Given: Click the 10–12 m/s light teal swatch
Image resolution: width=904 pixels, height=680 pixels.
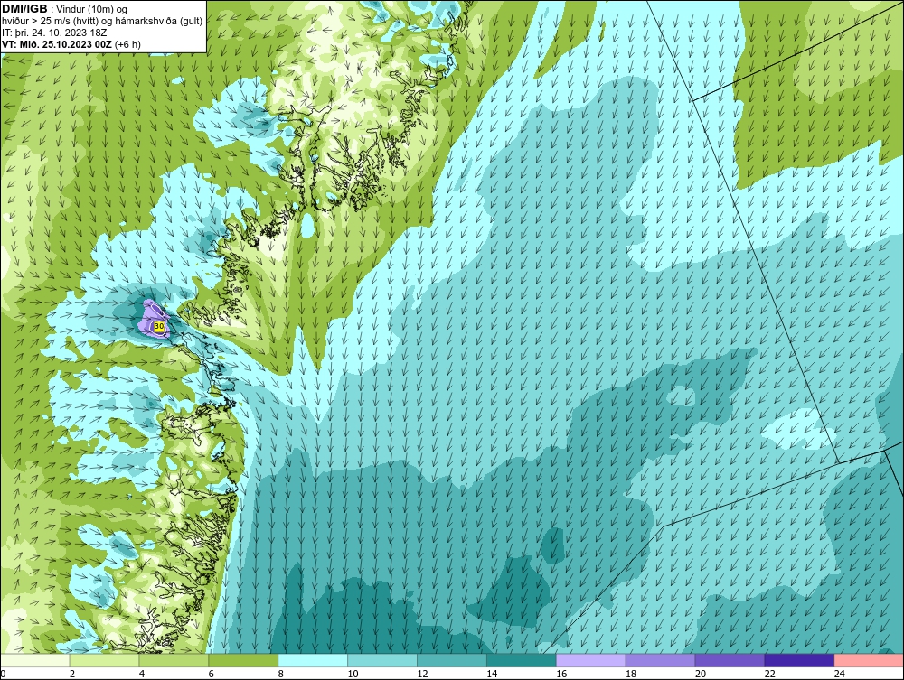Looking at the screenshot, I should (x=382, y=660).
